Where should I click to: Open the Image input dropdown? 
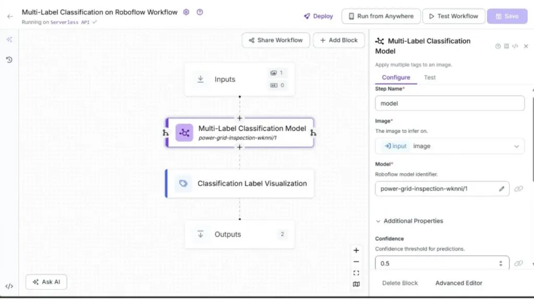pyautogui.click(x=450, y=146)
